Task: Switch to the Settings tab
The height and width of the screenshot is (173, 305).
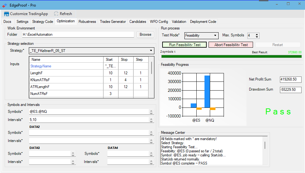Action: coord(22,22)
